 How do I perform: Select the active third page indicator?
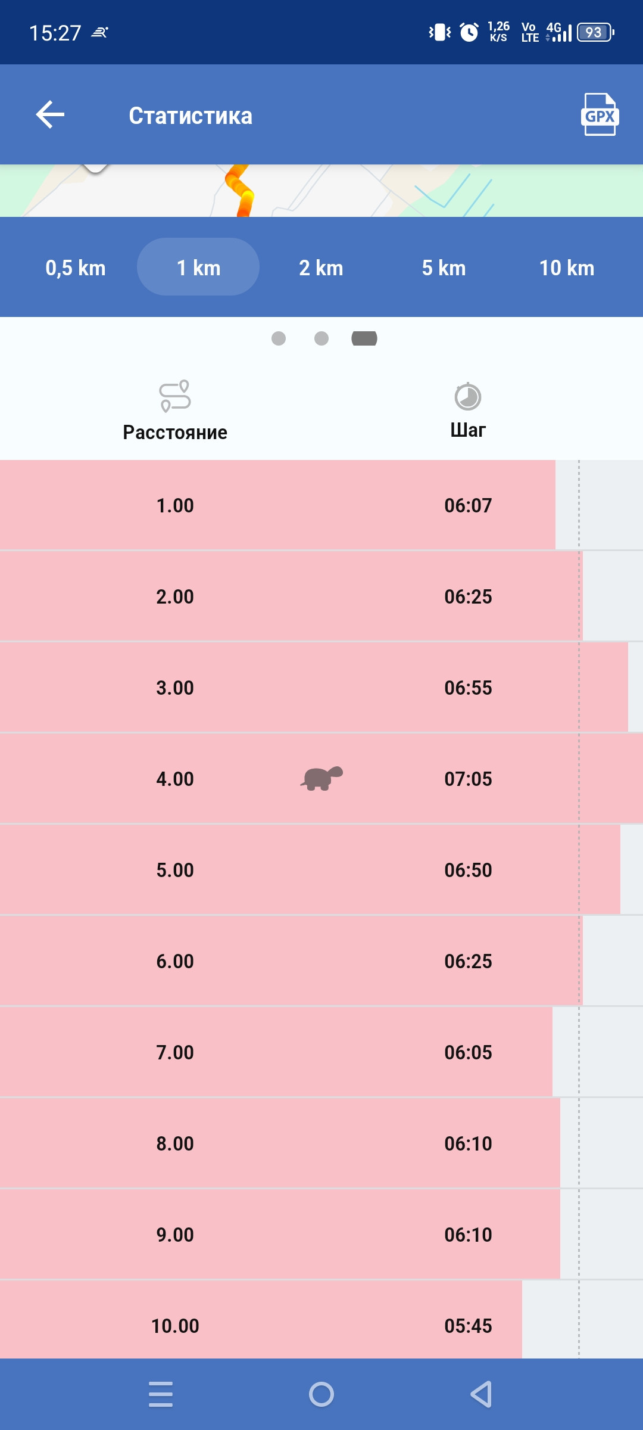click(364, 338)
